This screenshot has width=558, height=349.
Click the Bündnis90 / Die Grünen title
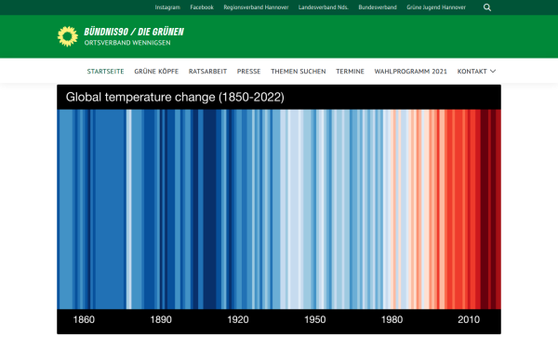[134, 32]
